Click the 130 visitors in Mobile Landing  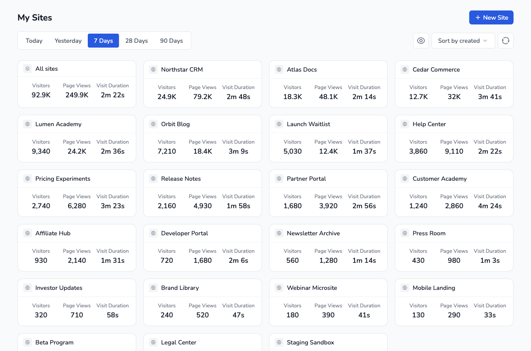(x=418, y=315)
